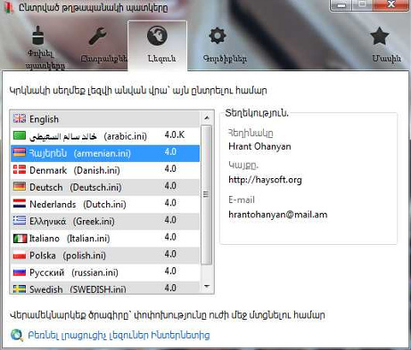Screen dimensions: 411x350
Task: Click the hrantohanyan@mail.am email text
Action: pyautogui.click(x=278, y=215)
